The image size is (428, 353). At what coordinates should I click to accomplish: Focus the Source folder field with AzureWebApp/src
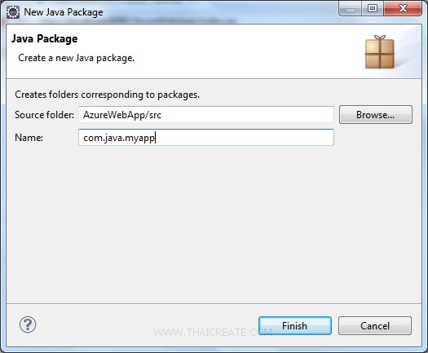point(206,115)
